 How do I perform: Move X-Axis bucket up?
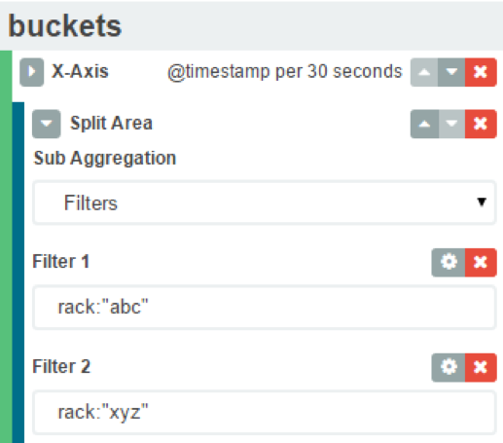[424, 72]
